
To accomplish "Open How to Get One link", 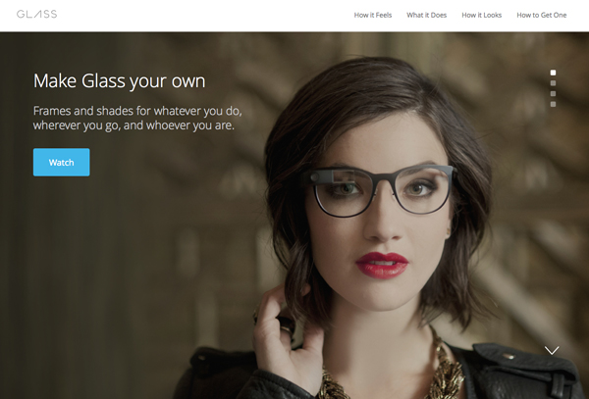I will pyautogui.click(x=541, y=15).
